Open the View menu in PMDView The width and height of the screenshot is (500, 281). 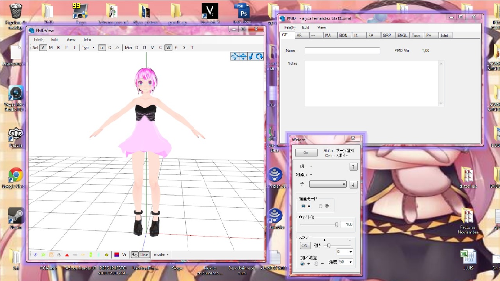[x=71, y=39]
